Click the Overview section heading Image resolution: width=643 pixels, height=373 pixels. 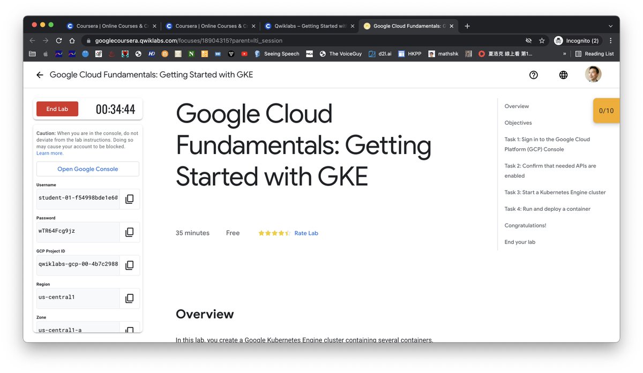(205, 314)
